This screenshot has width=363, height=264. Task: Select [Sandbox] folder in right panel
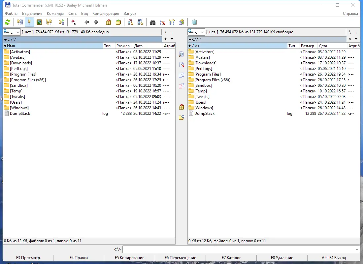(274, 85)
